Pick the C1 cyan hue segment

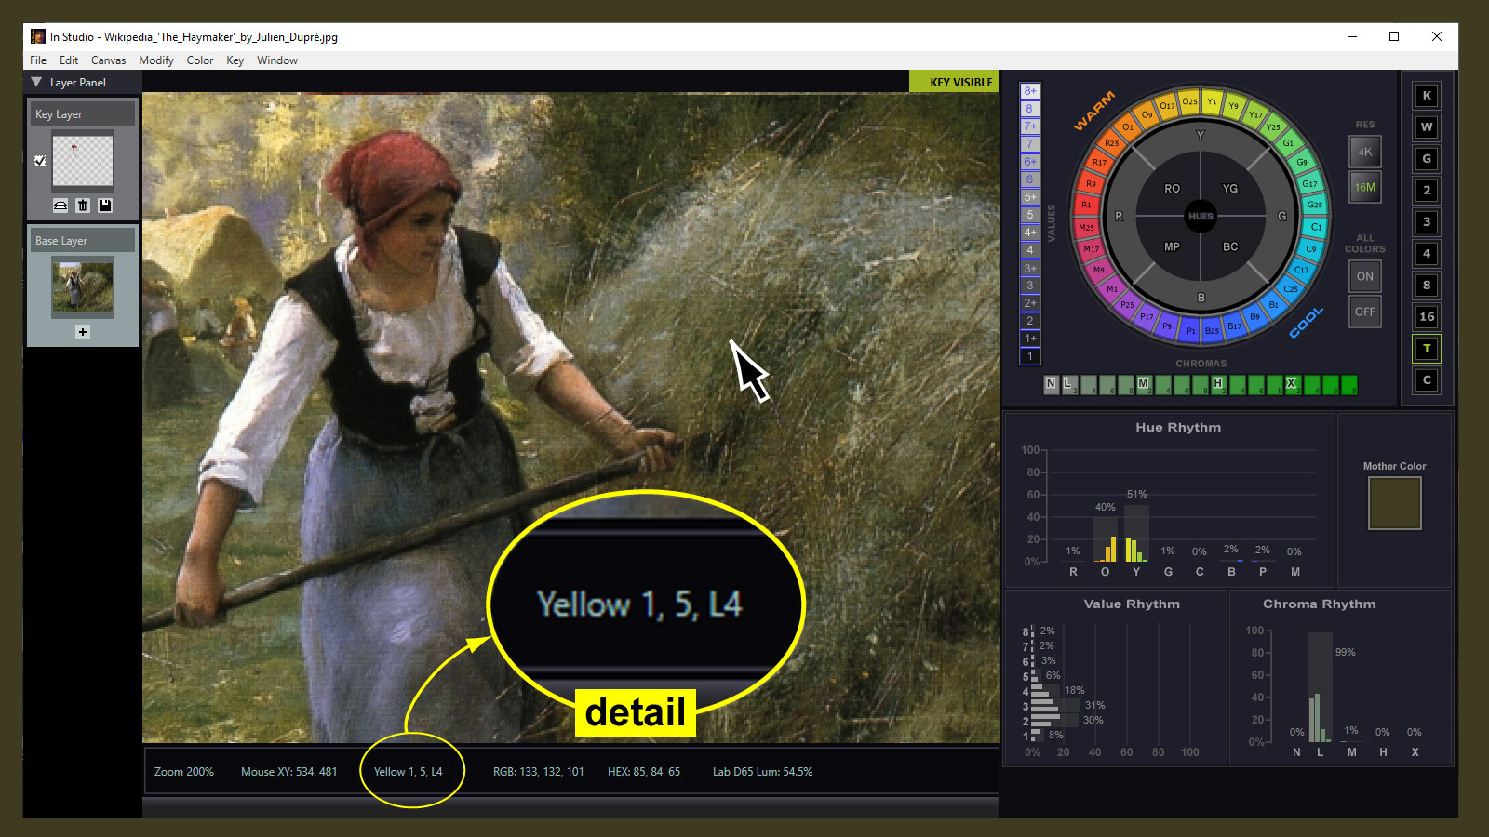click(x=1317, y=227)
